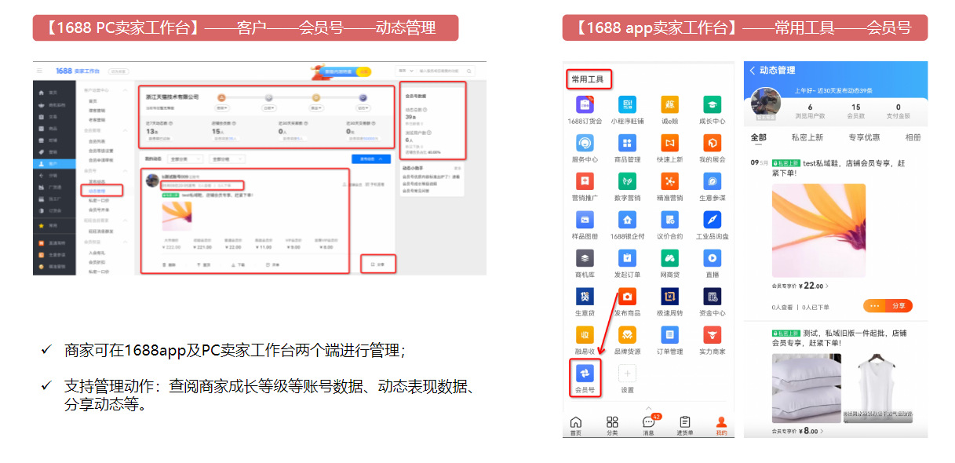Tap 我的 in the bottom navigation
The height and width of the screenshot is (463, 955).
pos(721,425)
